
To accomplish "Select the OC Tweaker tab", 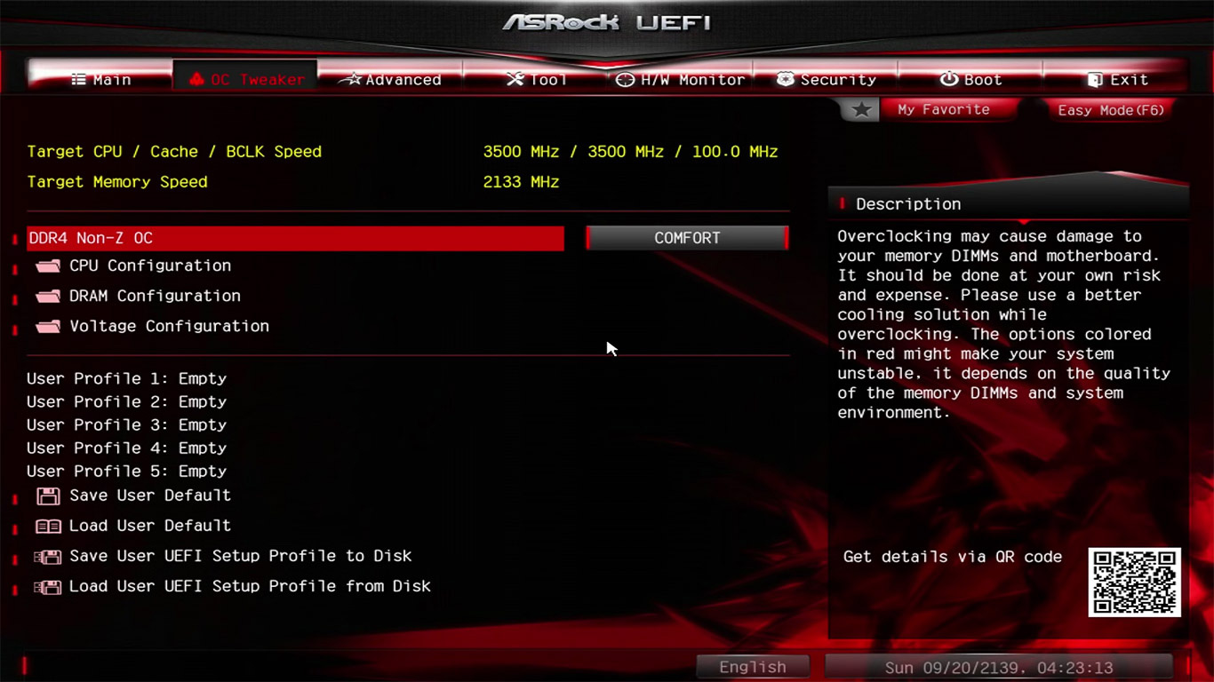I will (245, 80).
